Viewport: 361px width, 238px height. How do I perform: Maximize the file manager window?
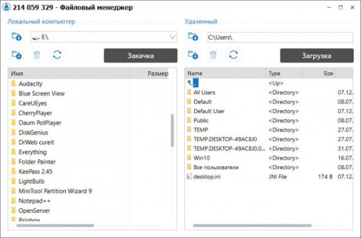tap(341, 7)
